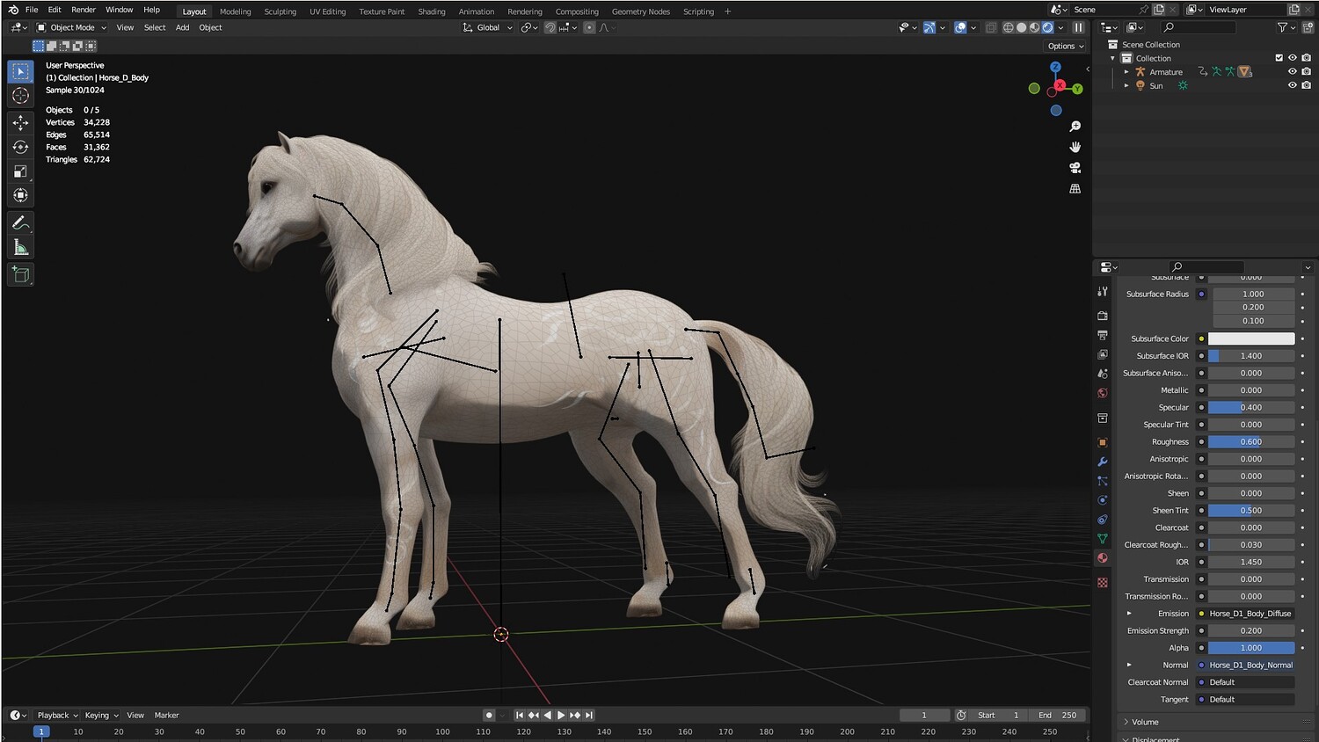Open the Render menu
The height and width of the screenshot is (742, 1319).
[x=84, y=10]
